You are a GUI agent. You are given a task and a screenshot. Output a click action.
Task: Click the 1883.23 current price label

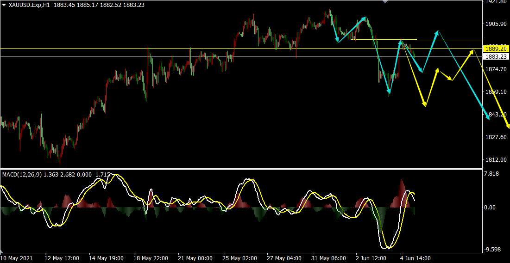pos(495,56)
